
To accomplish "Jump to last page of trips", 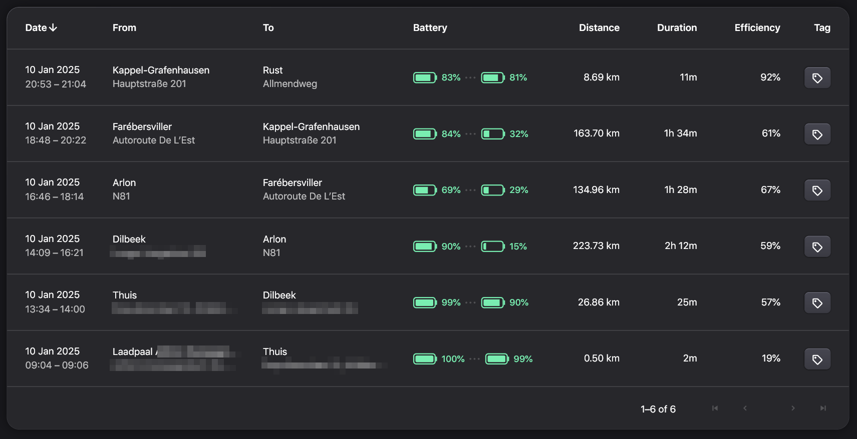I will coord(823,408).
